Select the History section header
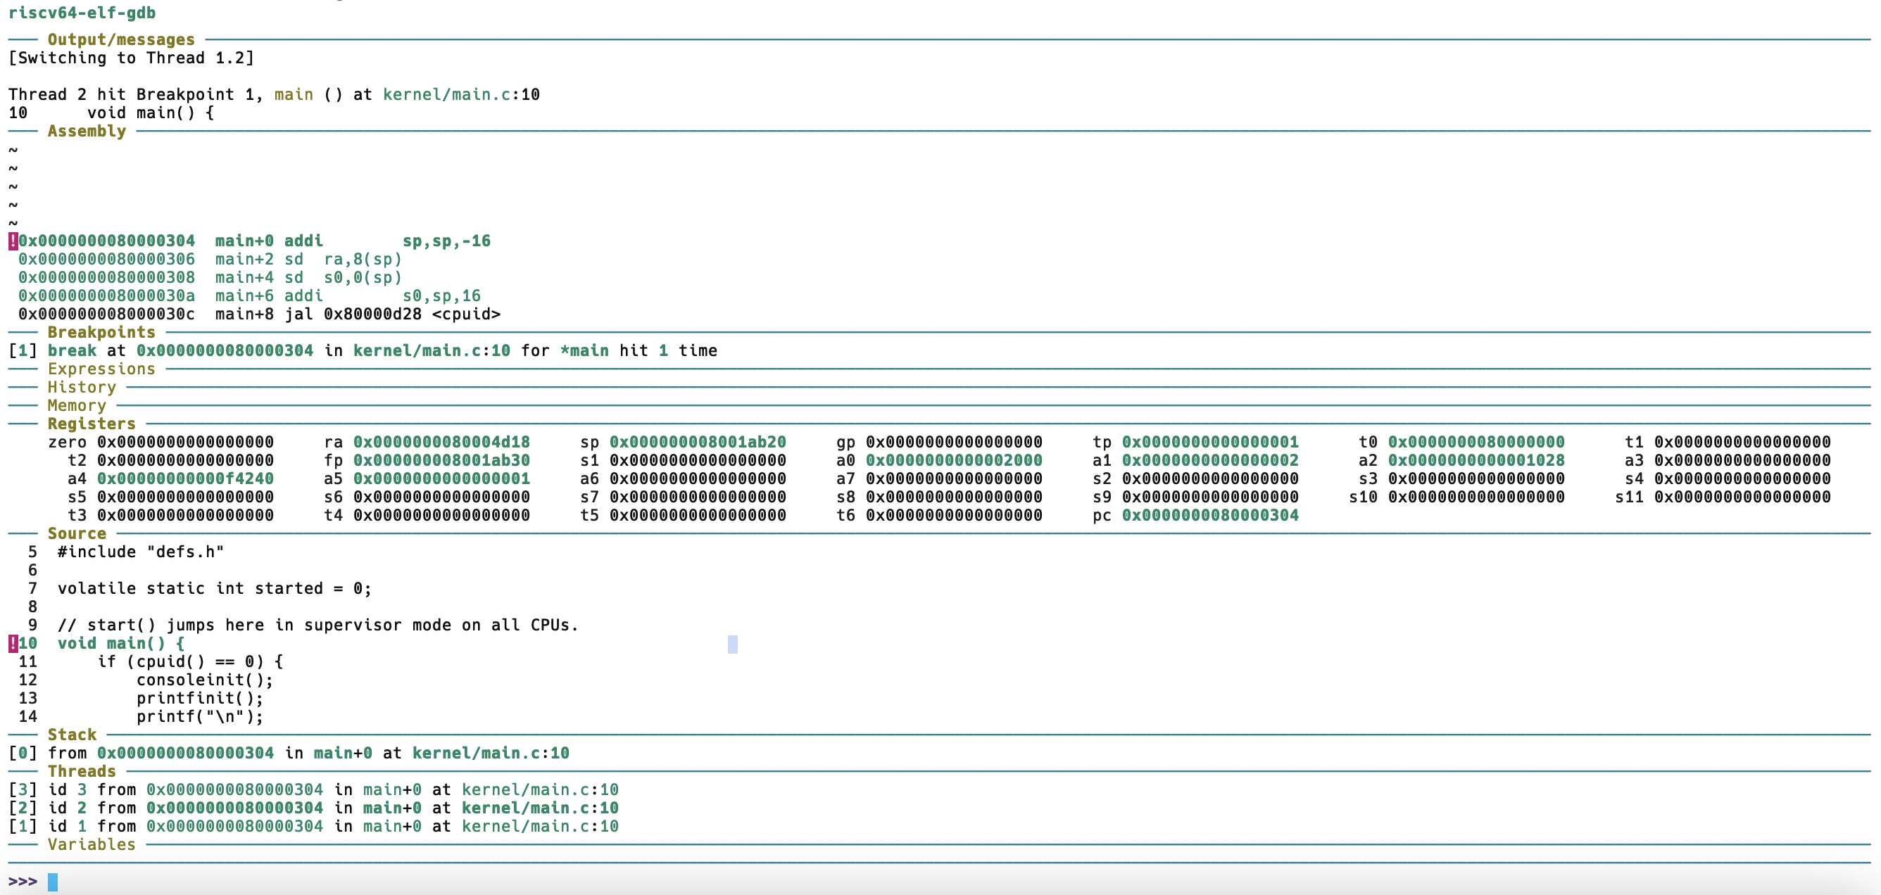 (82, 387)
